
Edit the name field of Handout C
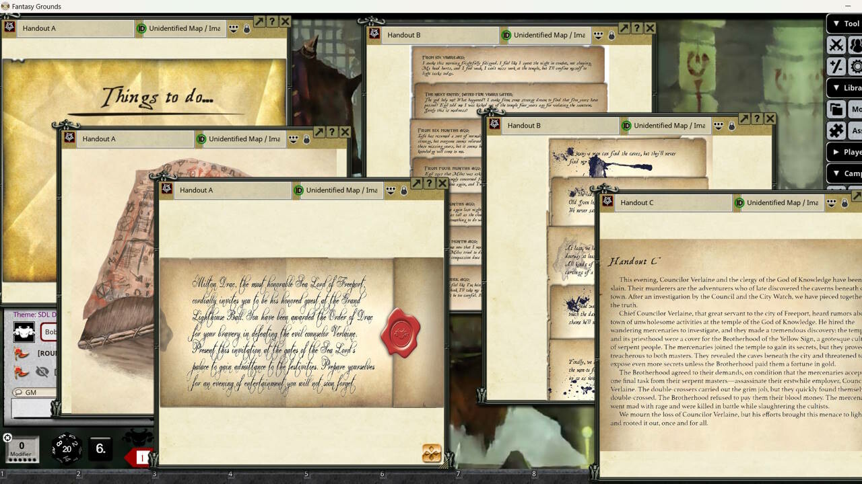(673, 202)
